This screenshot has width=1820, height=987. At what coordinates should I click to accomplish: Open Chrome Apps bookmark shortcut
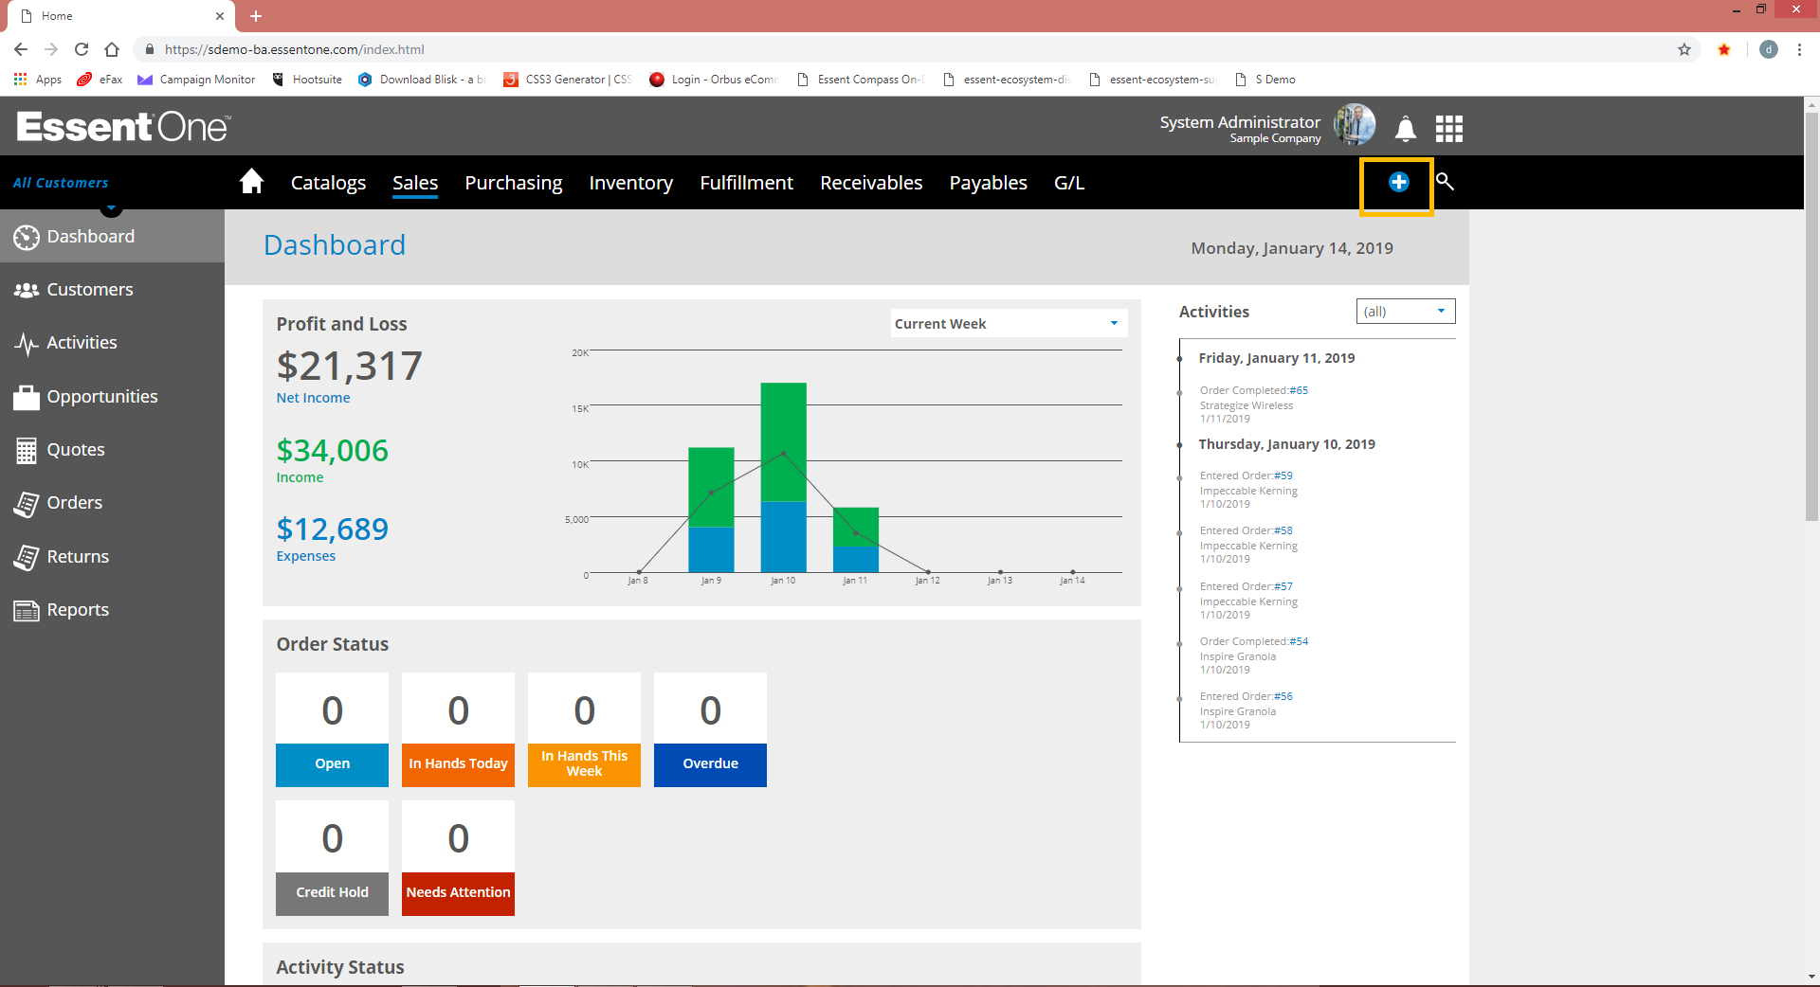(x=38, y=80)
